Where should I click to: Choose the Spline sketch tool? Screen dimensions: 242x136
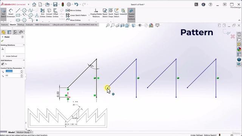pyautogui.click(x=30, y=10)
